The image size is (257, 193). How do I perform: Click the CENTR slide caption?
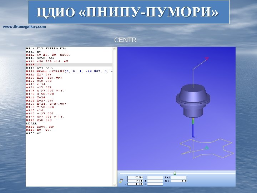point(125,40)
